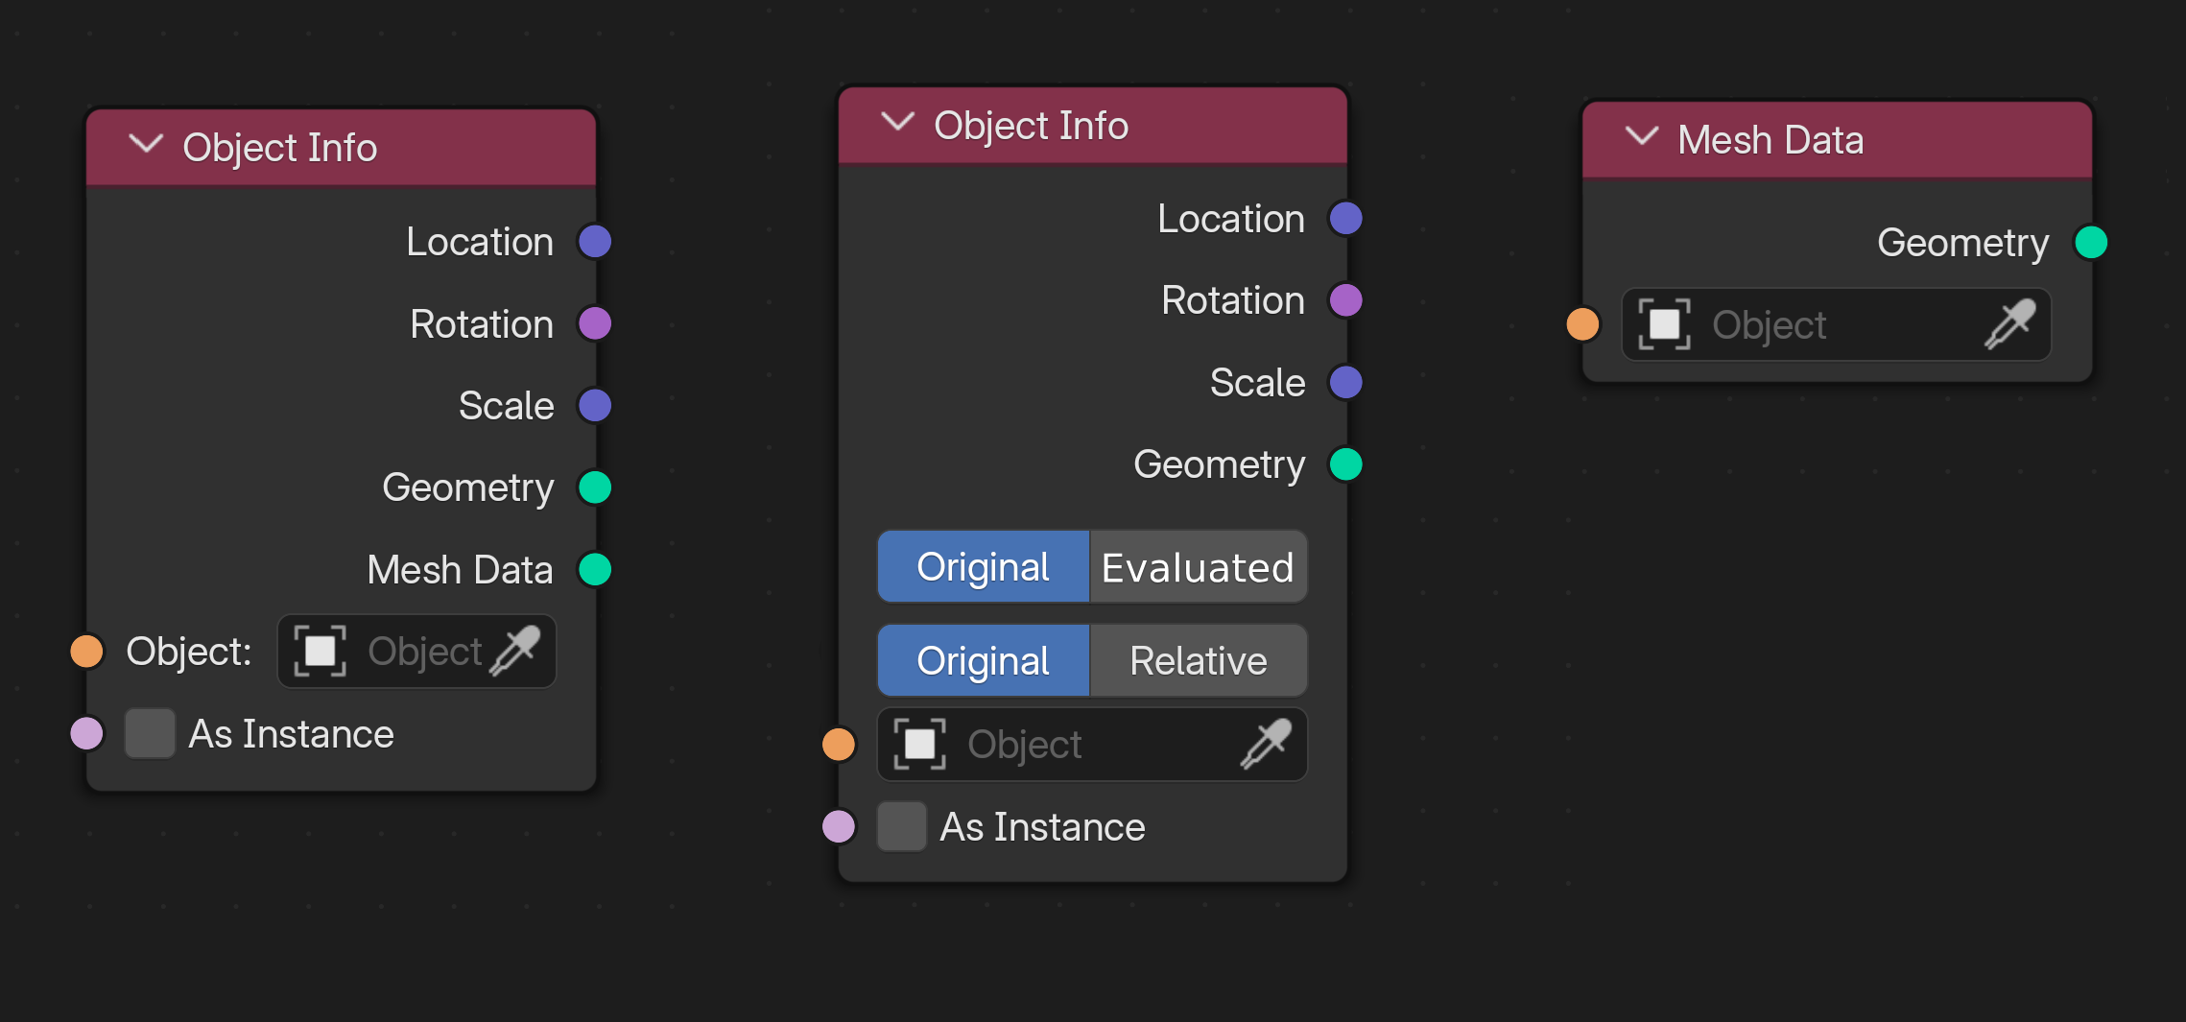The height and width of the screenshot is (1022, 2186).
Task: Click the Mesh Data node title
Action: 1770,140
